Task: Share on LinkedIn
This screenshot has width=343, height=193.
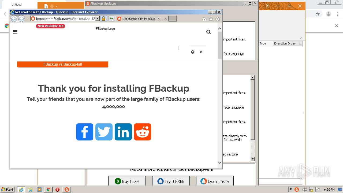Action: click(x=123, y=132)
